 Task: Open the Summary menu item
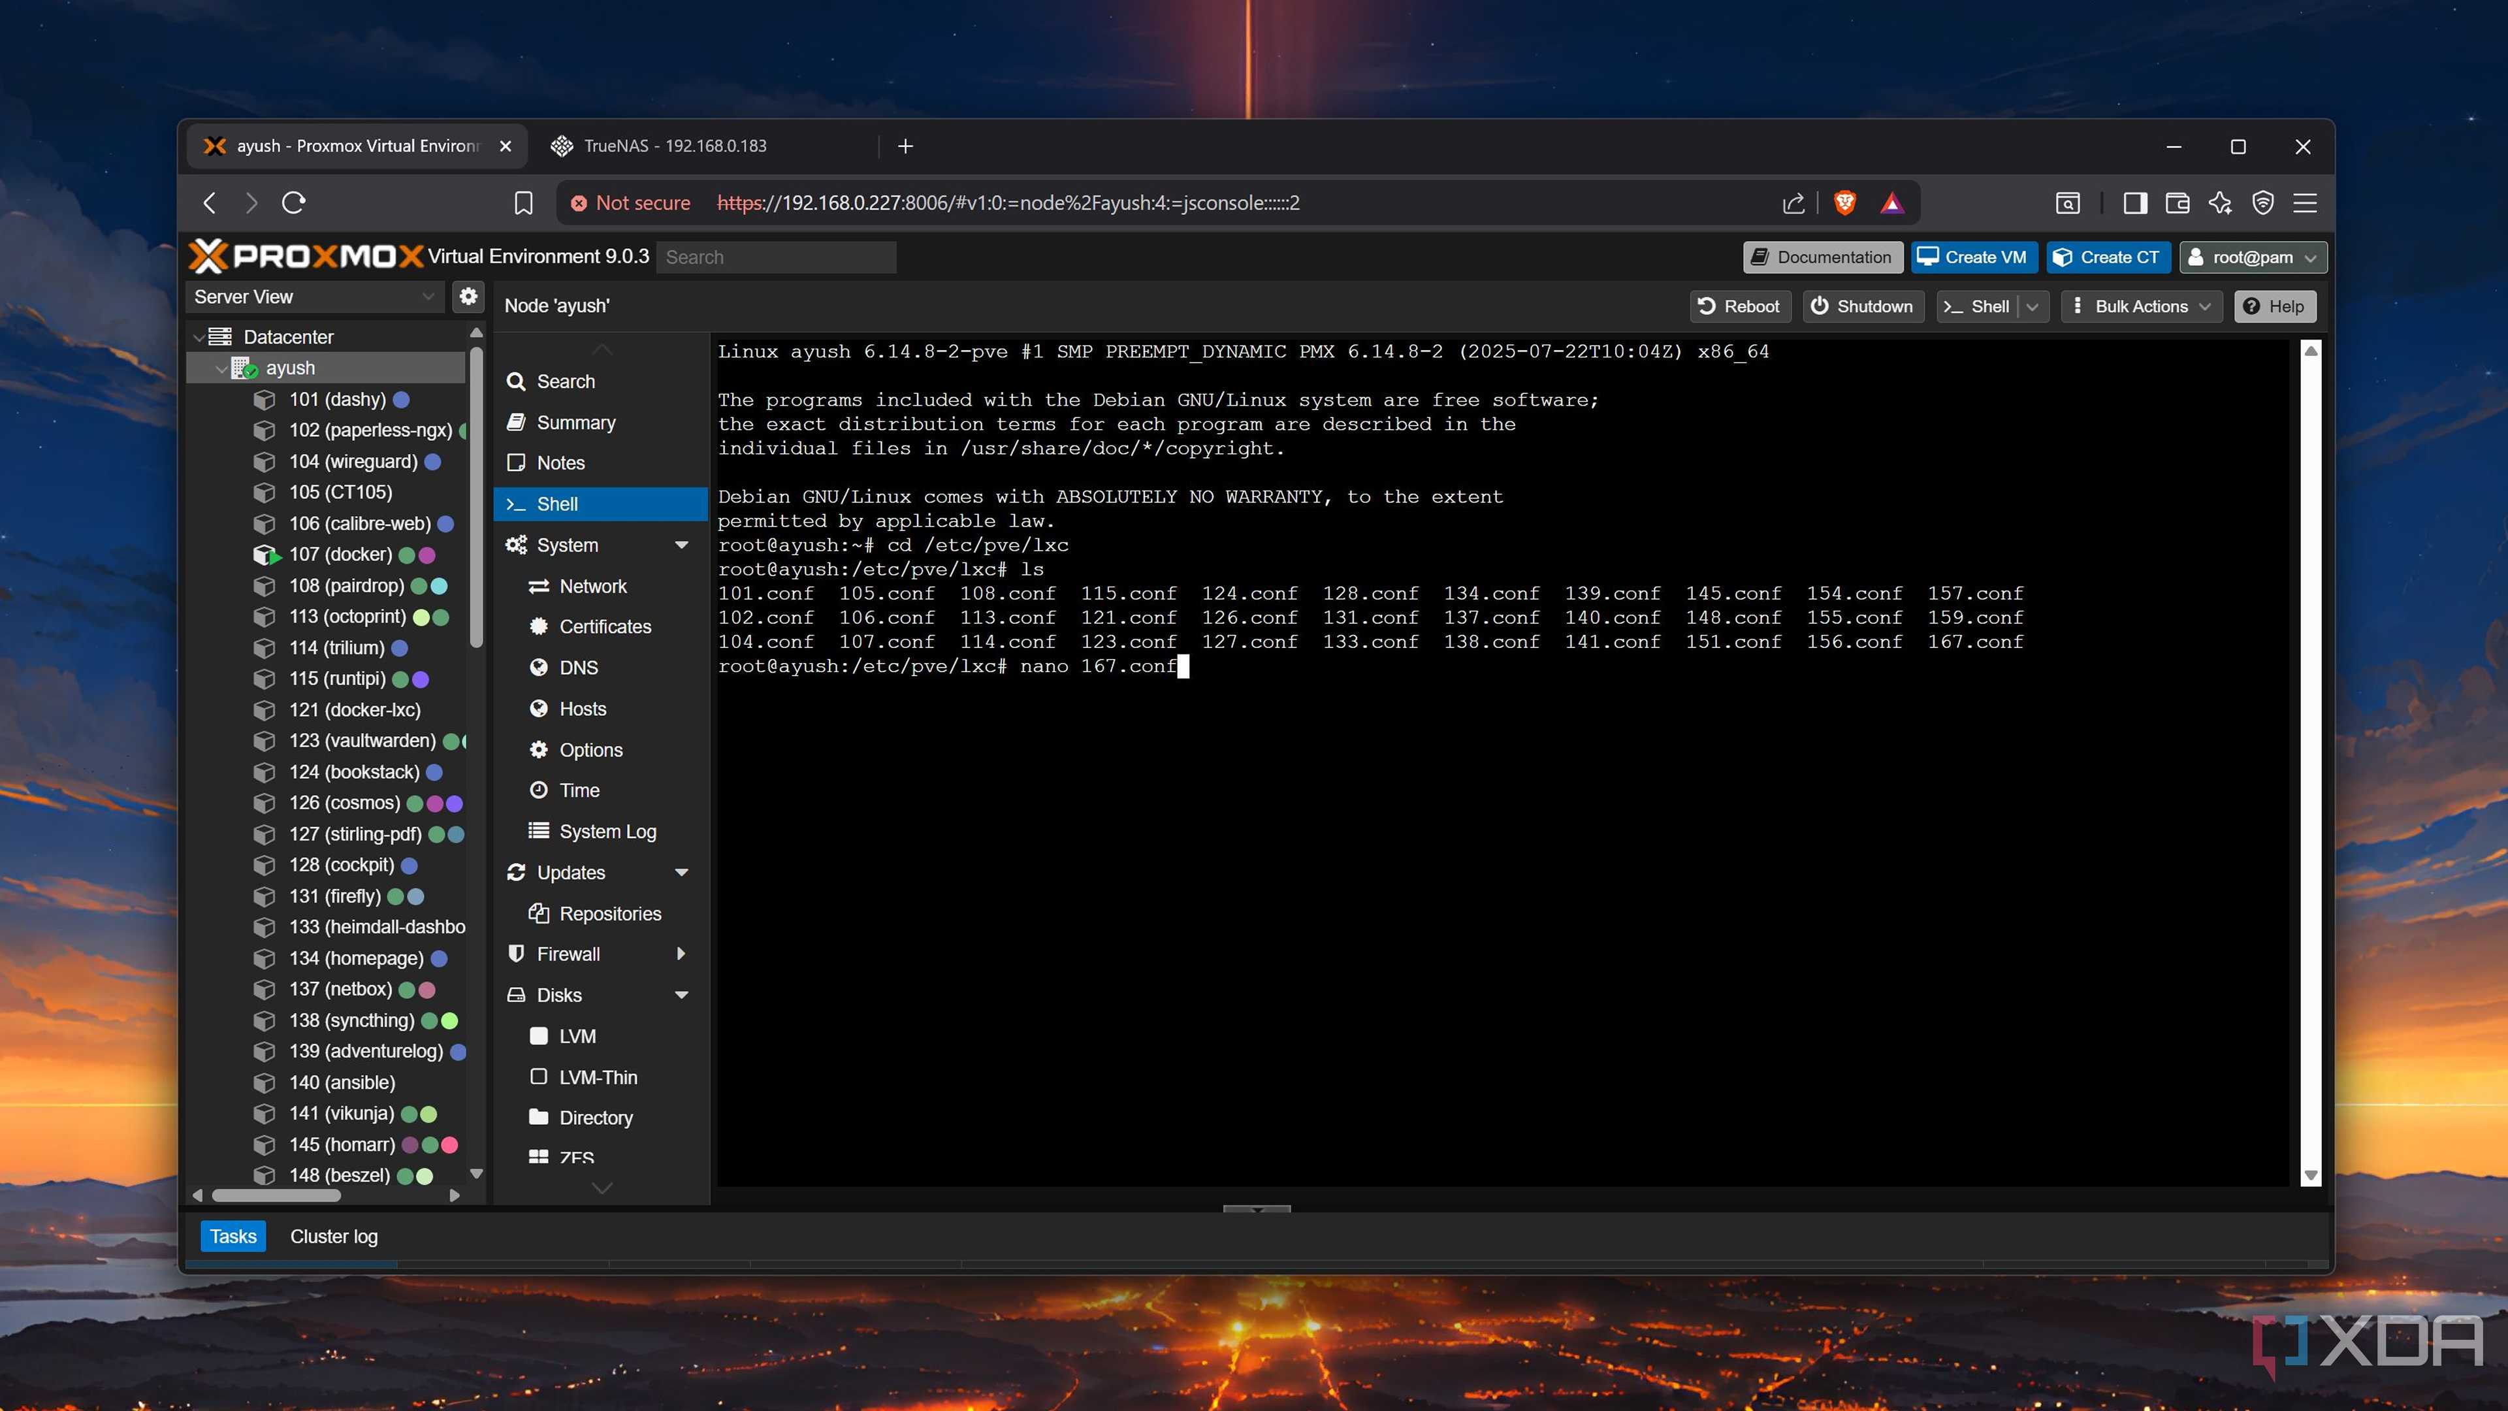point(575,423)
